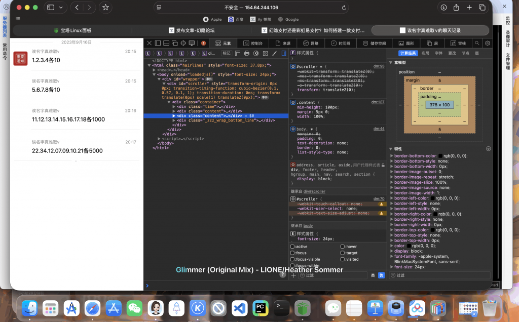Screen dimensions: 519x322
Task: Expand the font-family computed property
Action: point(391,256)
